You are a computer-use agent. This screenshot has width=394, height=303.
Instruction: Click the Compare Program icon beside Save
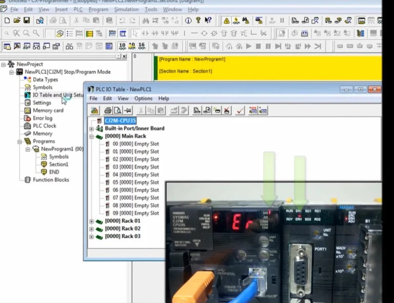[x=40, y=21]
